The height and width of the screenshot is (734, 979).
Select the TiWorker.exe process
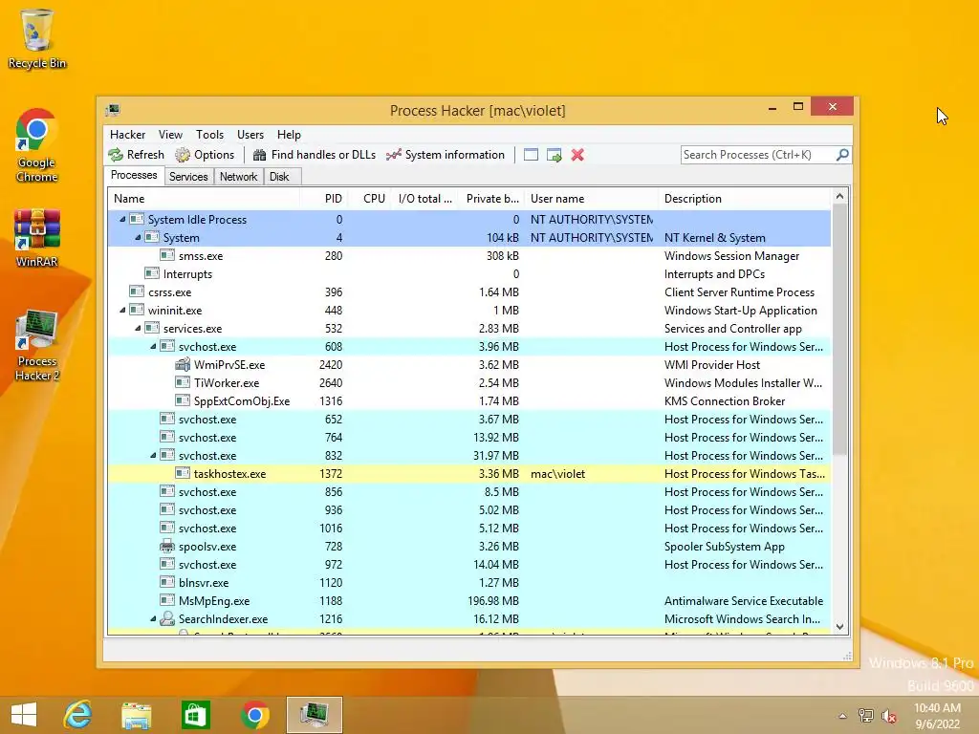(x=468, y=382)
